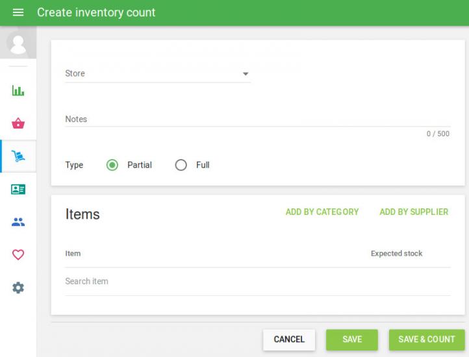Open Settings via gear icon

(18, 288)
